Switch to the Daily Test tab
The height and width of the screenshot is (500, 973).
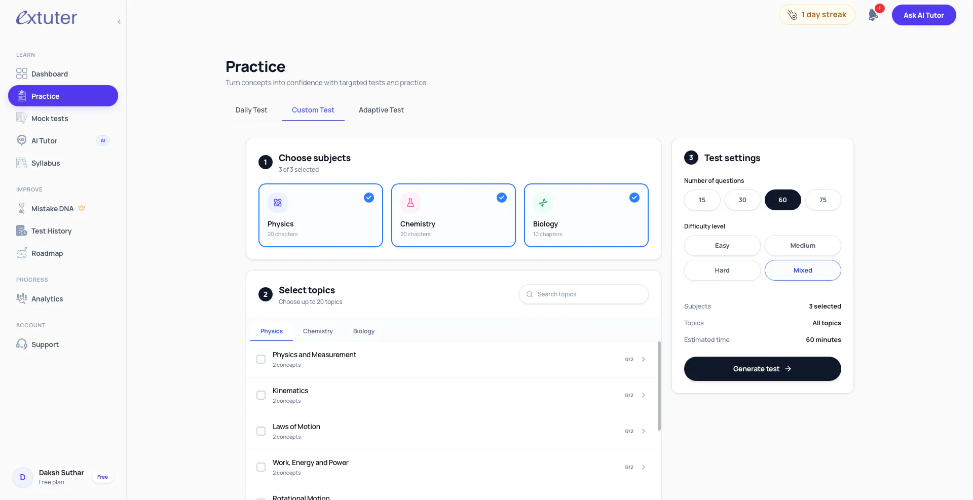(251, 110)
